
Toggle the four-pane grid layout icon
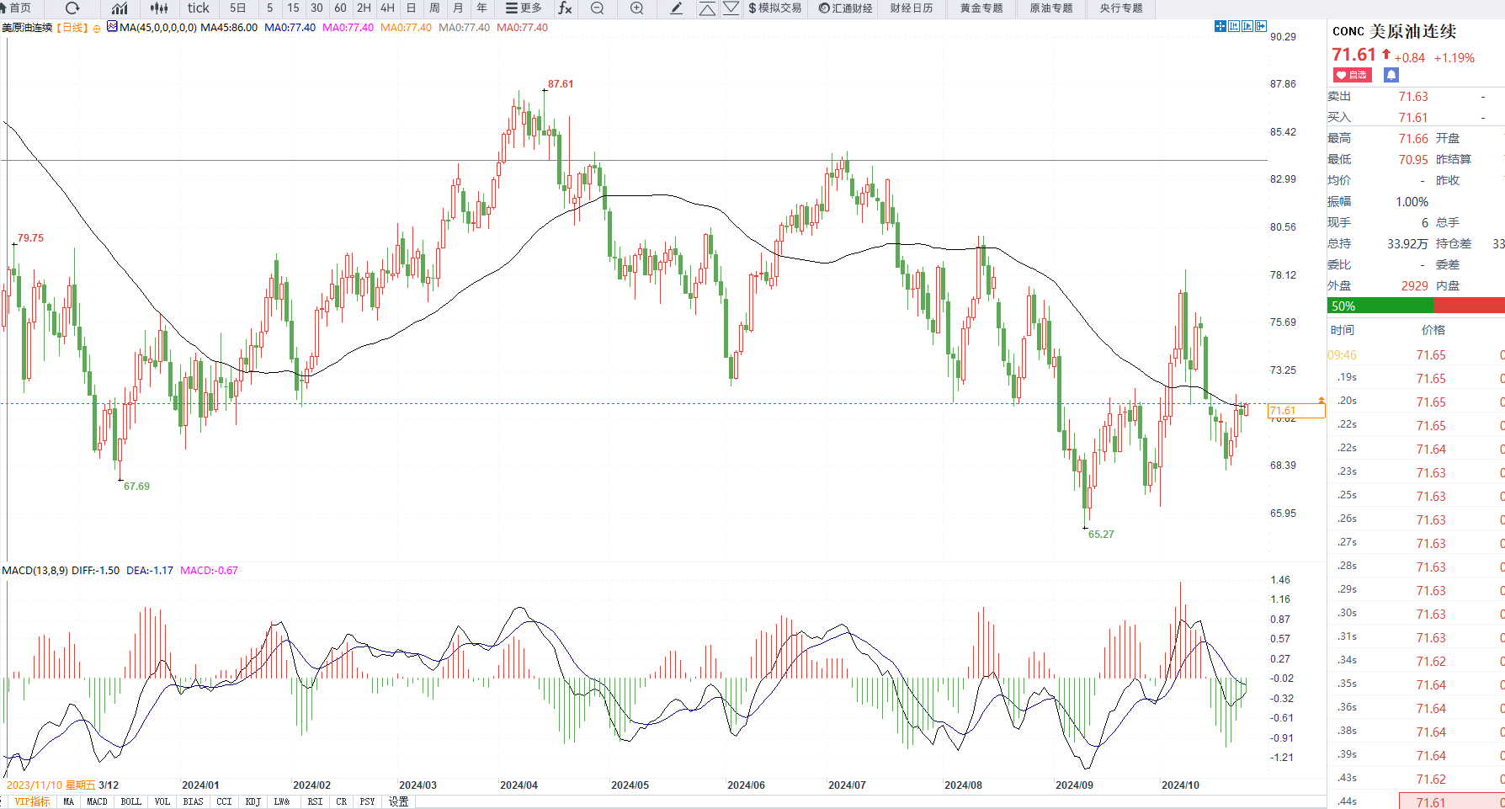tap(1220, 27)
